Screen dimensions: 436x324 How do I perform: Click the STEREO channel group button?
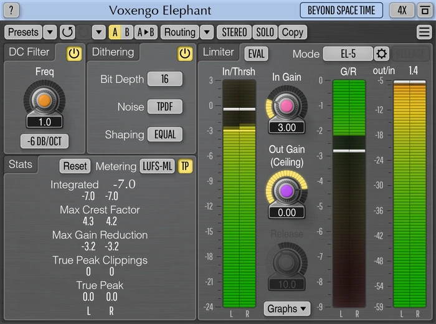(x=234, y=32)
